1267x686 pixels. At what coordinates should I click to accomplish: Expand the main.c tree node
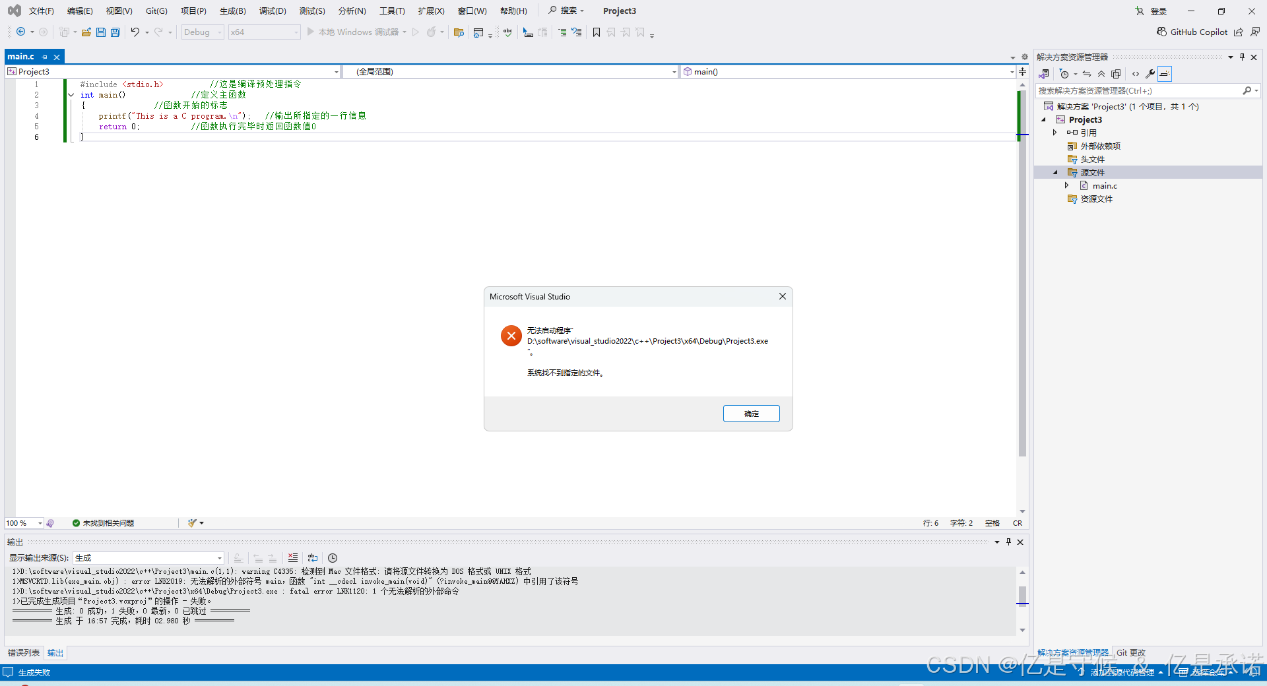[x=1066, y=185]
